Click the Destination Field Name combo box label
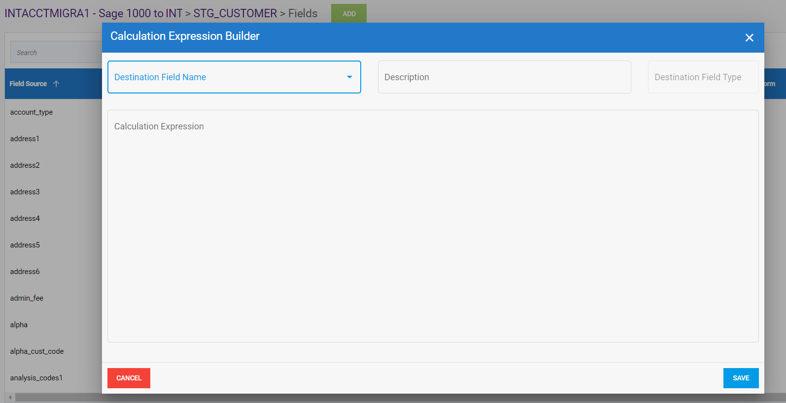Image resolution: width=786 pixels, height=403 pixels. point(160,77)
